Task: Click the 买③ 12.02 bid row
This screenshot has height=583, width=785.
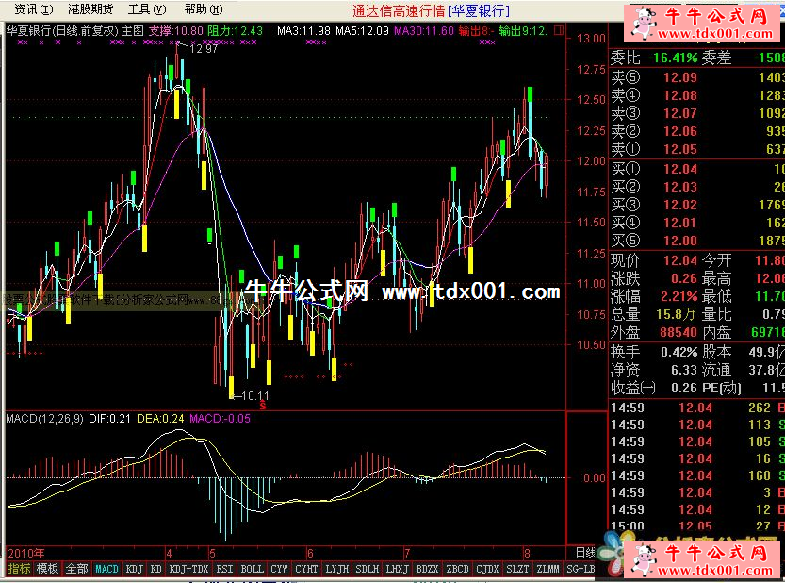Action: [697, 205]
